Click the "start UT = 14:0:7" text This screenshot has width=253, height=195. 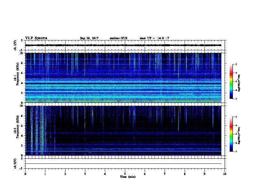[154, 38]
